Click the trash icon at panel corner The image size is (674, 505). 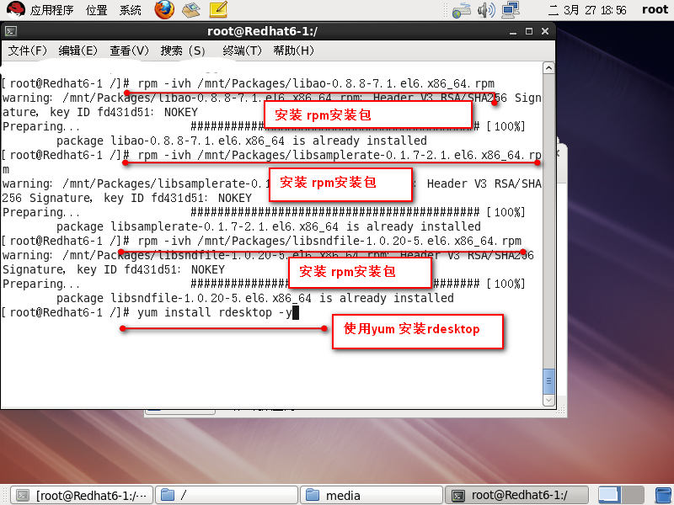click(664, 496)
